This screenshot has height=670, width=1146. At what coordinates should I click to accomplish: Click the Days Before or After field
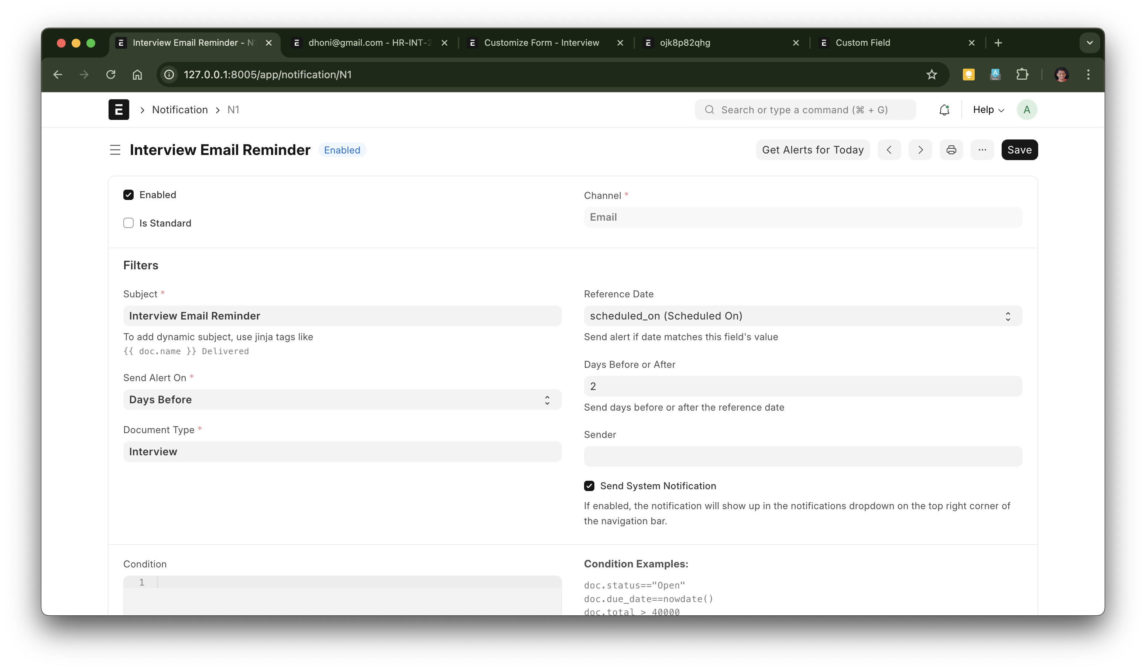tap(803, 386)
